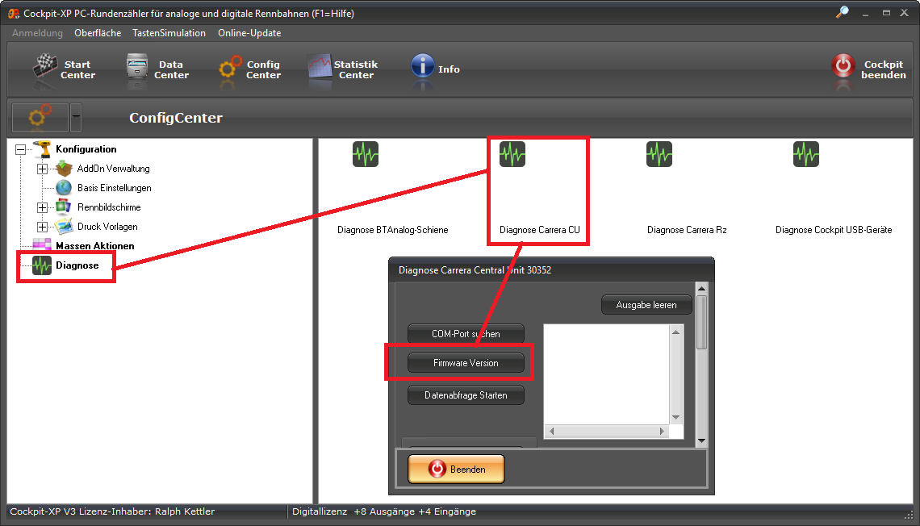Select Massen Aktionen tree item

coord(95,246)
